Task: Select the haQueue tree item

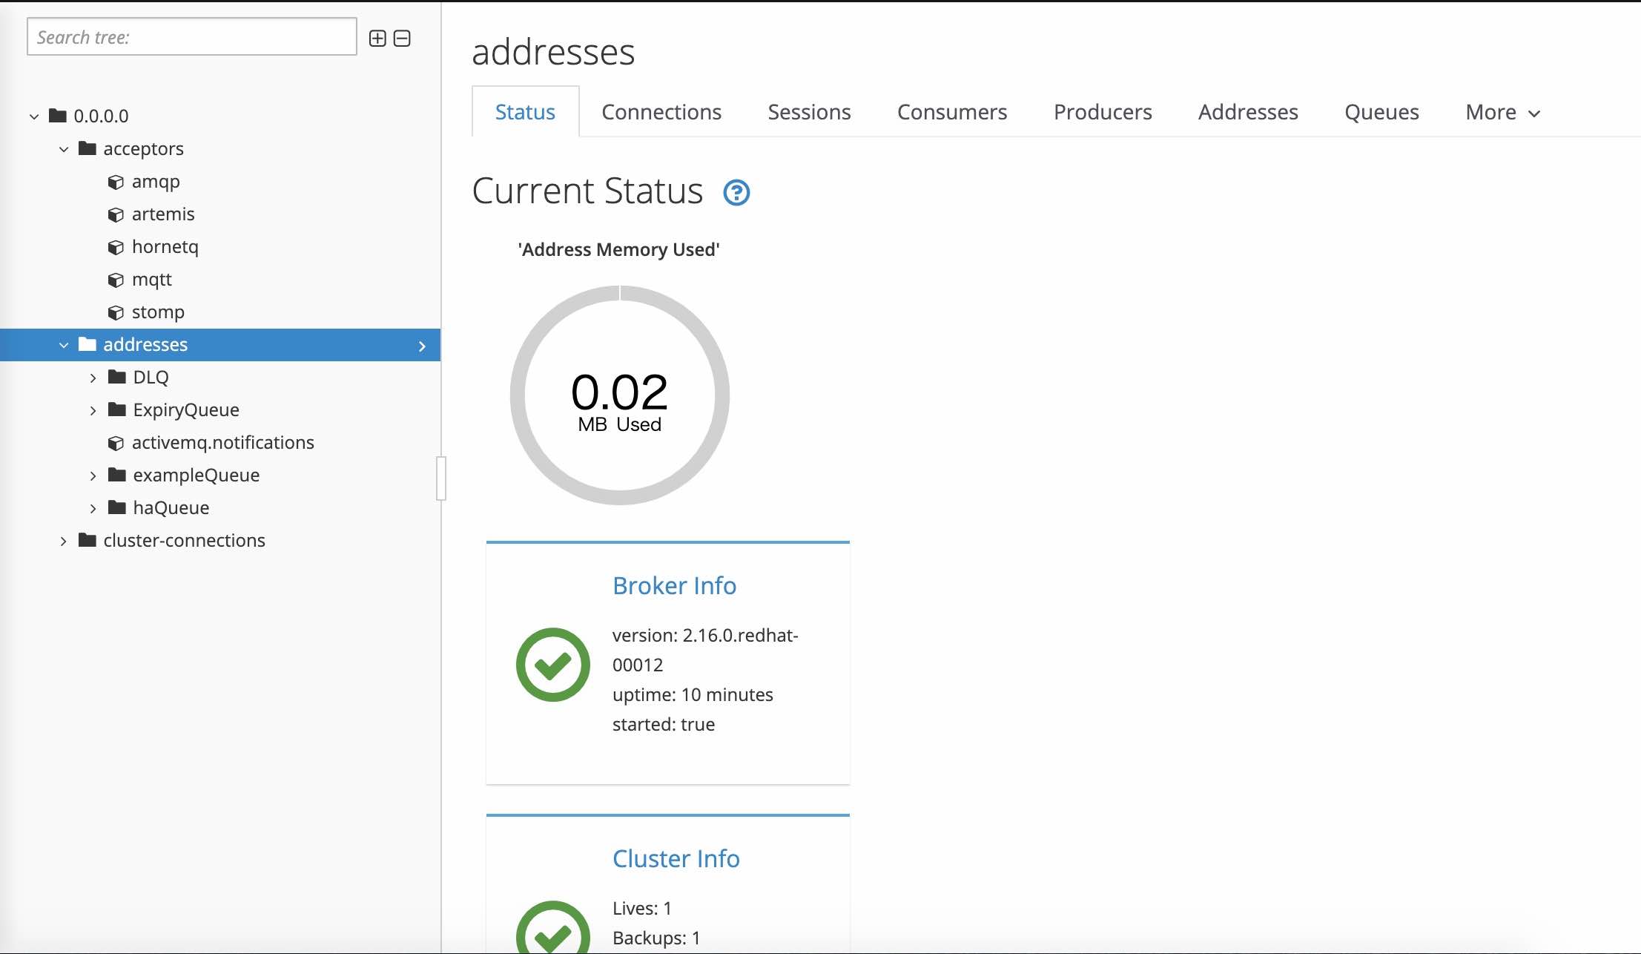Action: pyautogui.click(x=171, y=508)
